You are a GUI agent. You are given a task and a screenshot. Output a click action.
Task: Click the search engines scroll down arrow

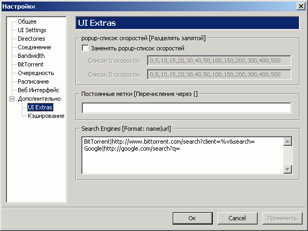[288, 169]
